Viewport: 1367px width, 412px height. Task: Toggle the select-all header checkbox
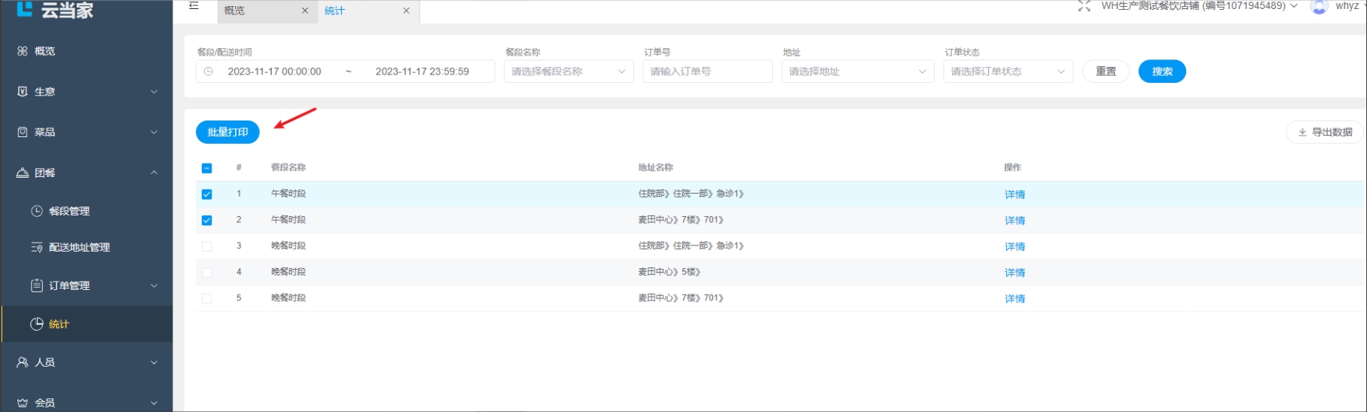tap(207, 168)
